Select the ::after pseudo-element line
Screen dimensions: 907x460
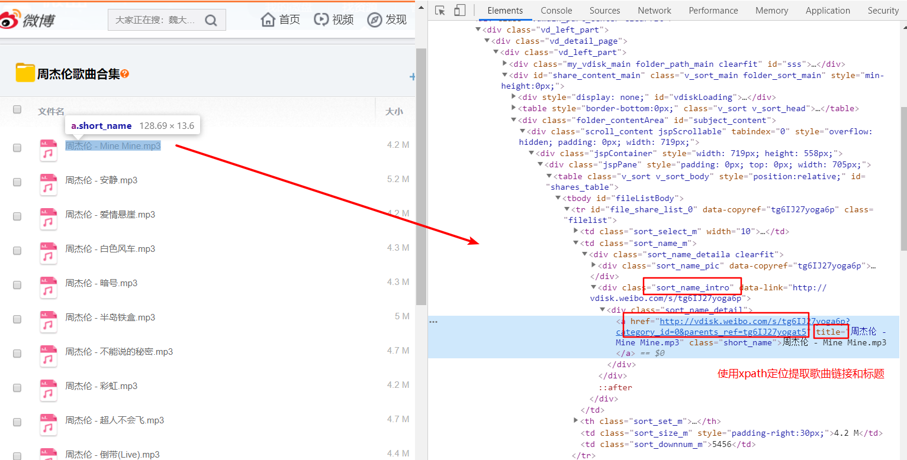pos(615,387)
